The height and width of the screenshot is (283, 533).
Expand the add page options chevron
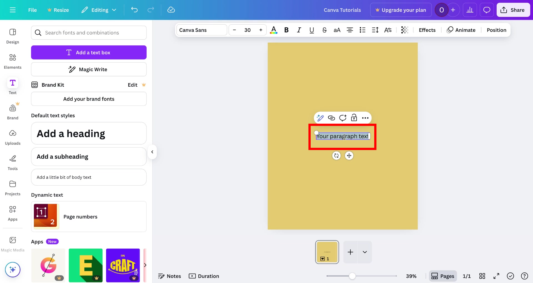(x=364, y=252)
